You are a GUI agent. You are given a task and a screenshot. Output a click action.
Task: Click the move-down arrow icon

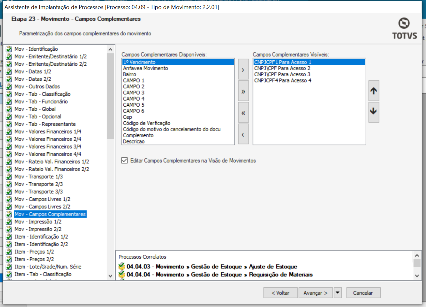[373, 112]
